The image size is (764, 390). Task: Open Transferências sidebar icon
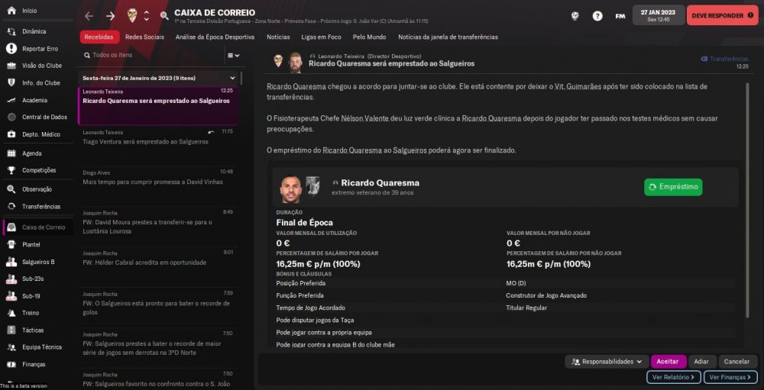[11, 206]
